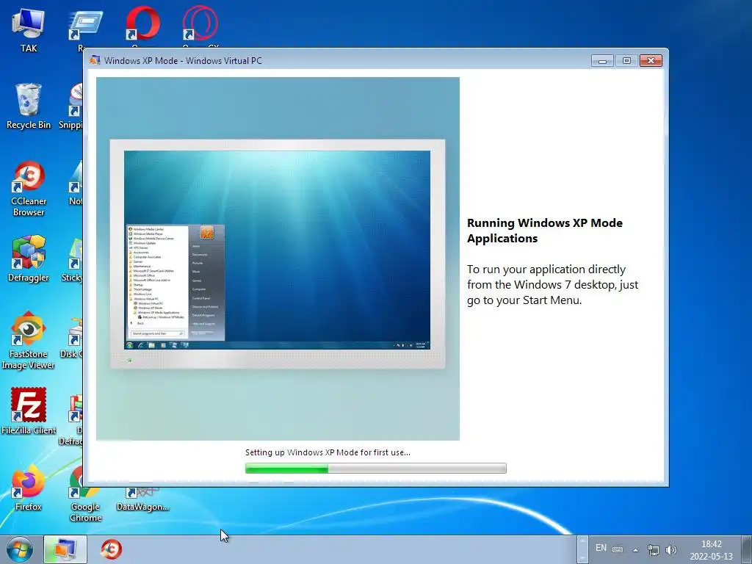Click the Windows XP Mode title bar icon

95,60
